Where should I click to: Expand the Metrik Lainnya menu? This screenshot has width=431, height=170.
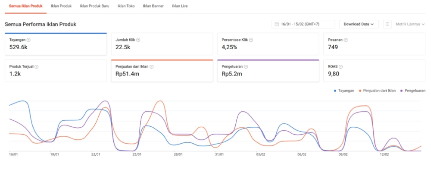410,24
